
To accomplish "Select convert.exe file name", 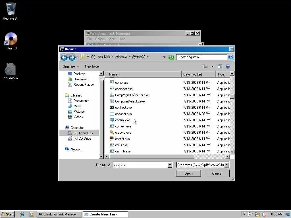I will (123, 126).
